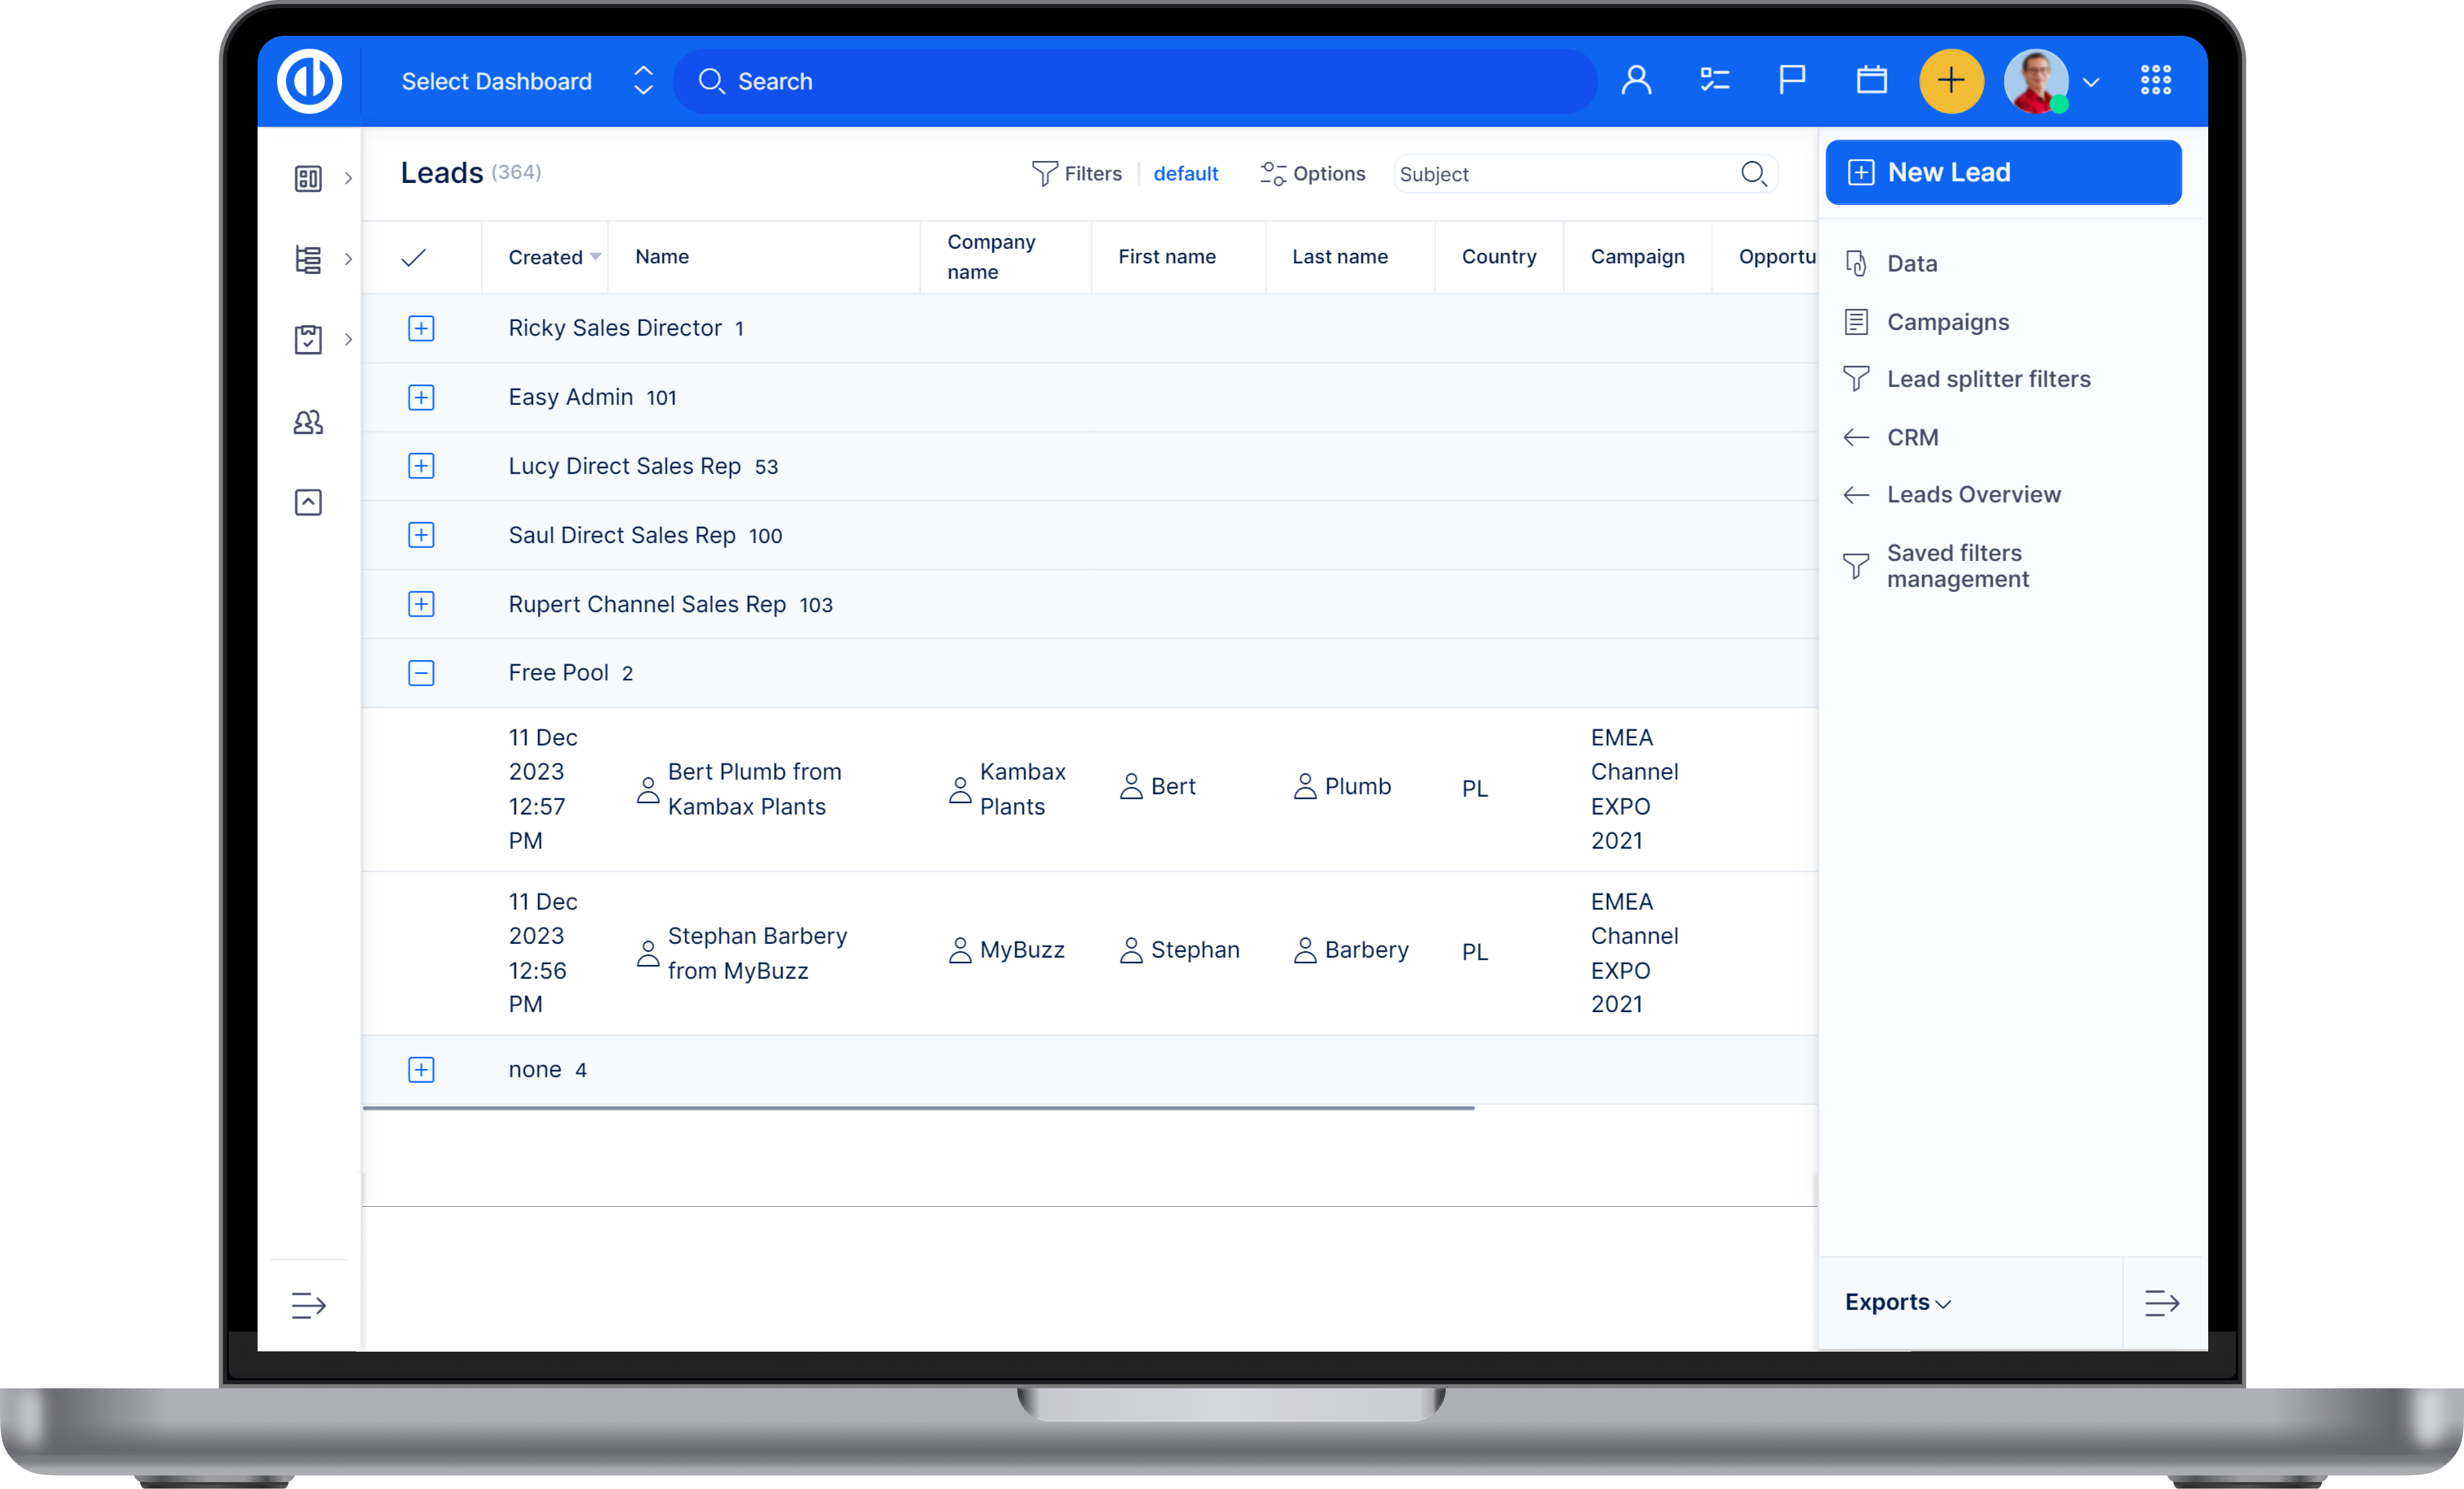
Task: Open Campaigns in the right menu
Action: [x=1947, y=322]
